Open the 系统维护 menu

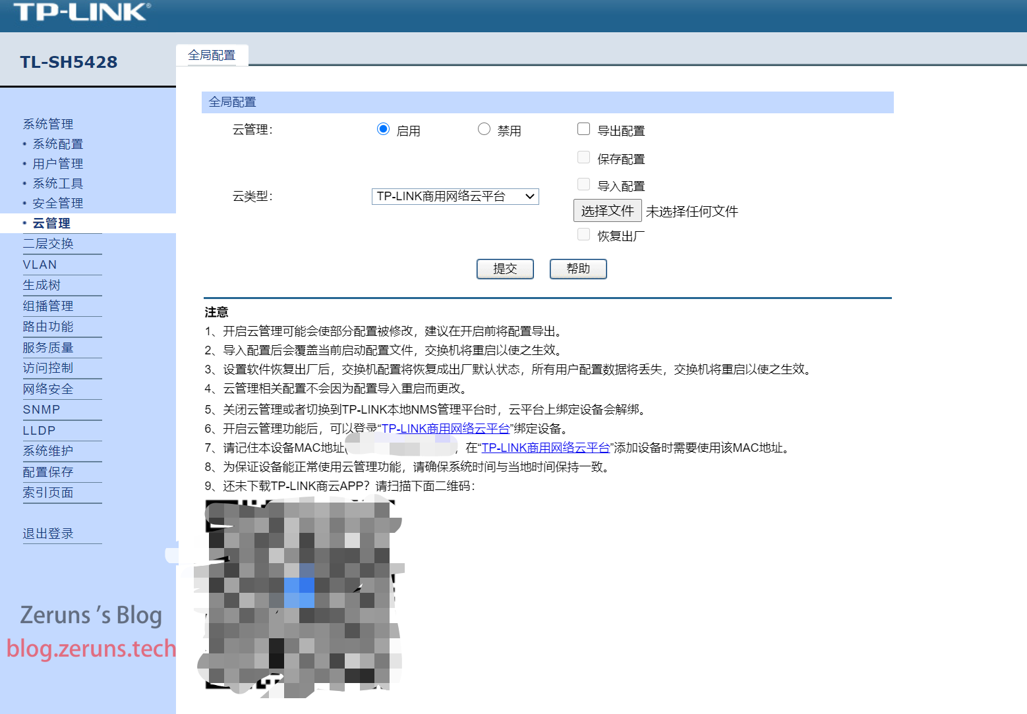(48, 451)
